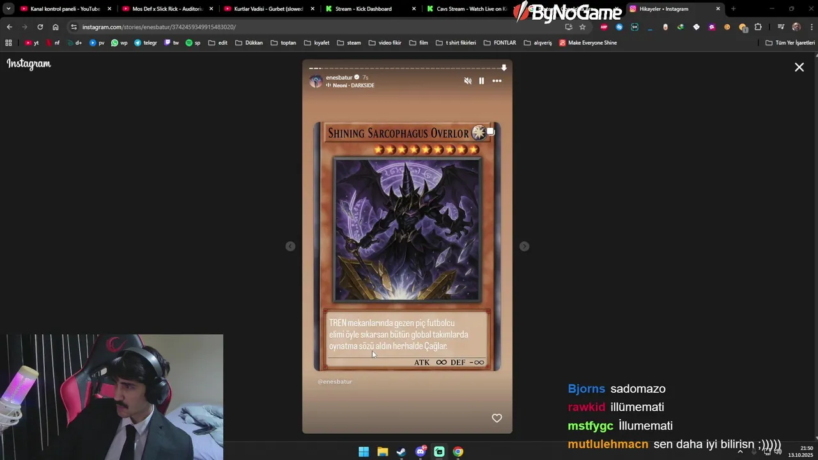Expand the steam bookmark folder
The image size is (818, 460).
pyautogui.click(x=349, y=43)
